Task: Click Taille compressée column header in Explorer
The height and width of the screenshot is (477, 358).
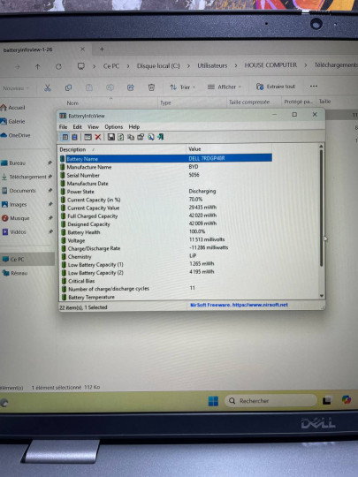Action: (254, 102)
